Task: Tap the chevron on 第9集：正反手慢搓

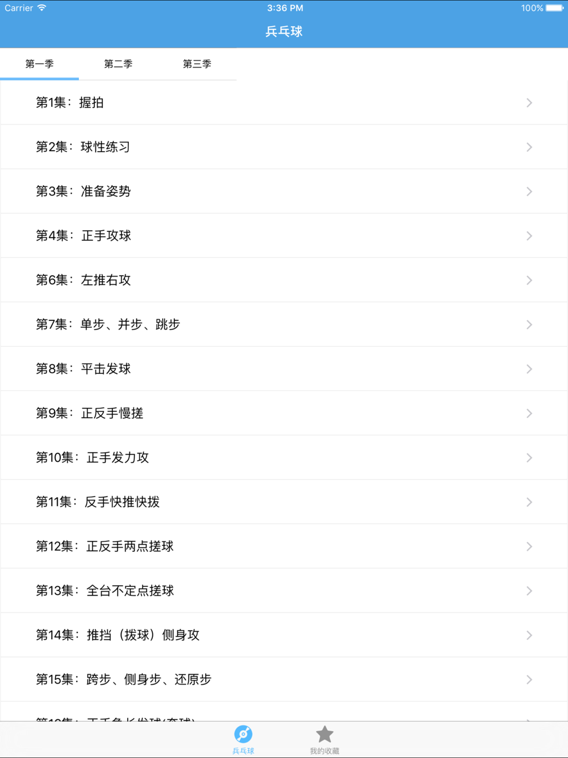Action: tap(529, 413)
